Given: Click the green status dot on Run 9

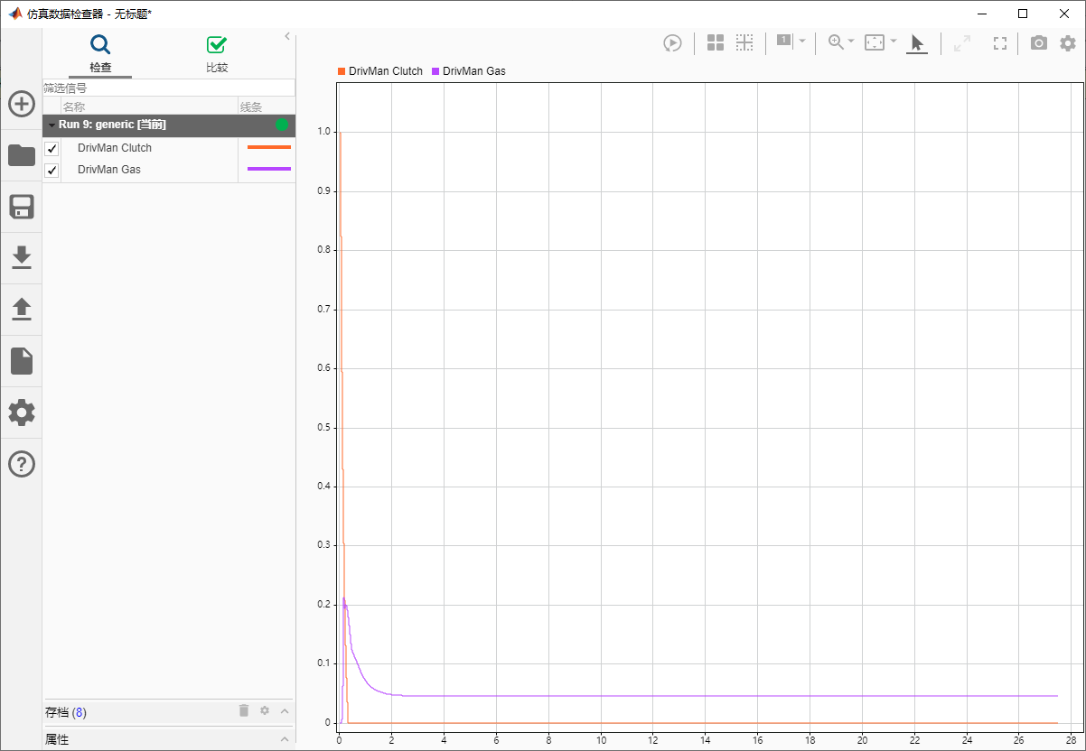Looking at the screenshot, I should coord(282,125).
